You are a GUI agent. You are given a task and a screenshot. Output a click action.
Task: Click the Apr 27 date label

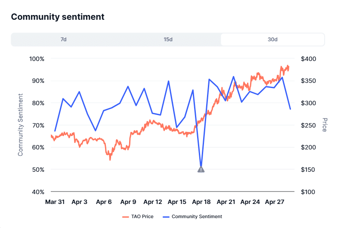point(275,201)
